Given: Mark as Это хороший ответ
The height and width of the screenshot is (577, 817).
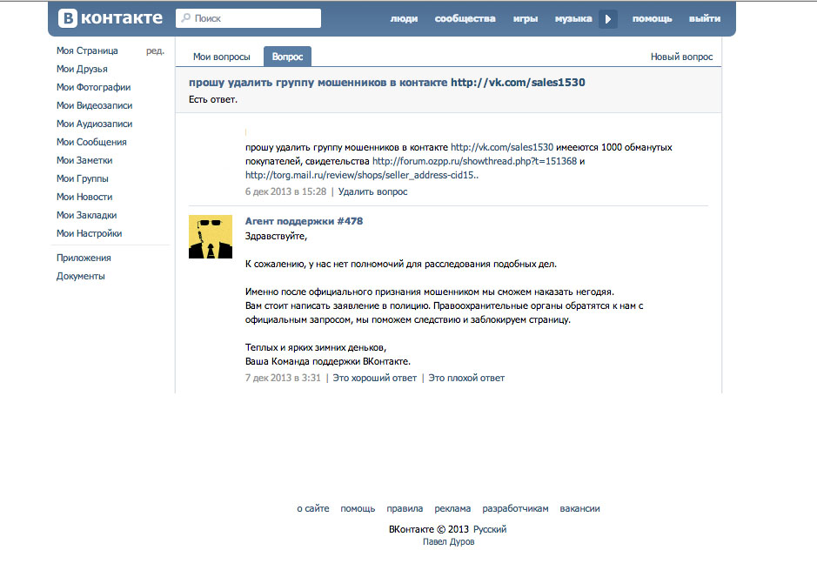Looking at the screenshot, I should coord(375,378).
